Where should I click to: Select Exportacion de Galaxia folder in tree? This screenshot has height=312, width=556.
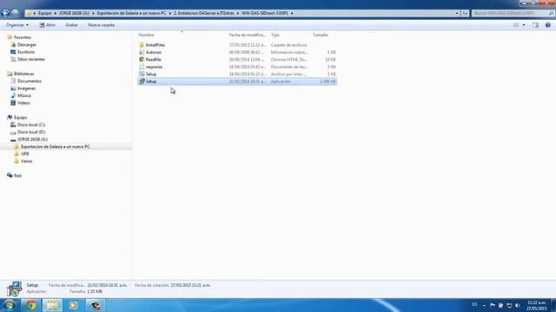(x=55, y=146)
